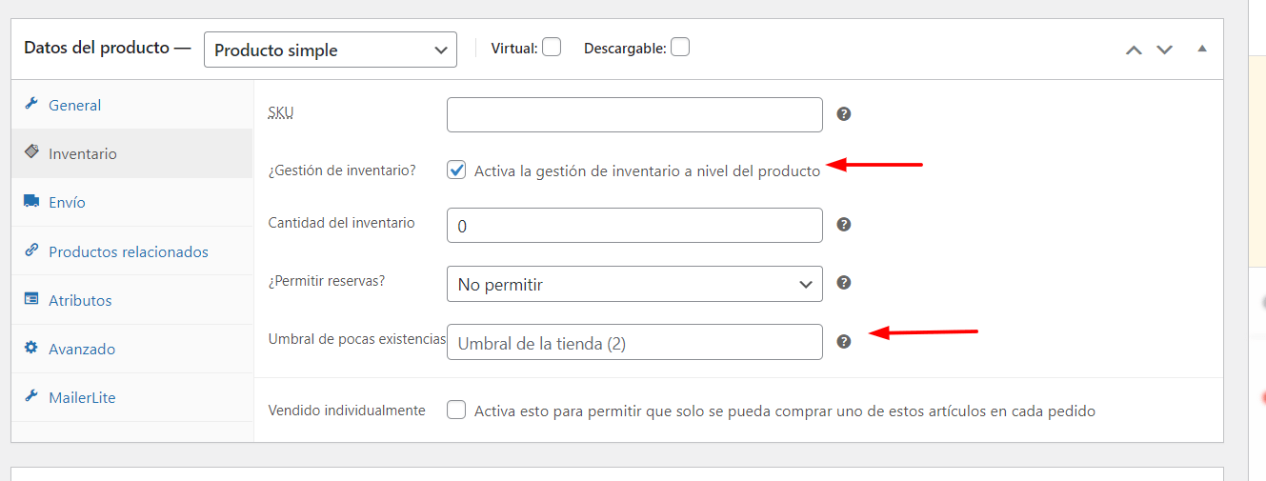The width and height of the screenshot is (1266, 481).
Task: Click the SKU help question mark icon
Action: 843,114
